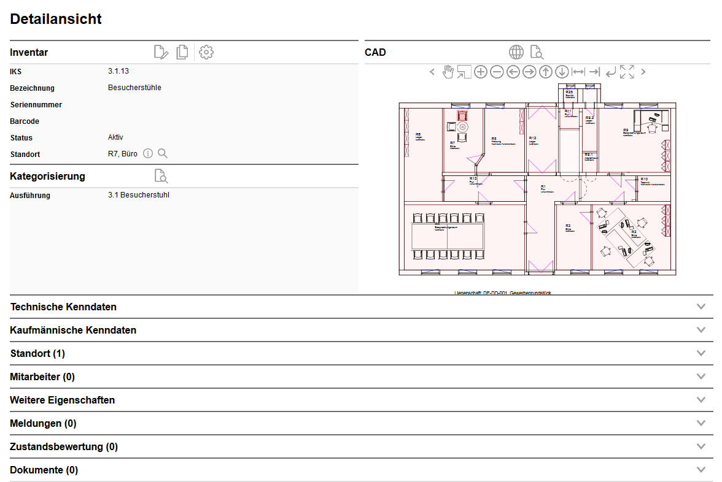The image size is (722, 482).
Task: Expand the Technische Kenndaten section
Action: pyautogui.click(x=701, y=306)
